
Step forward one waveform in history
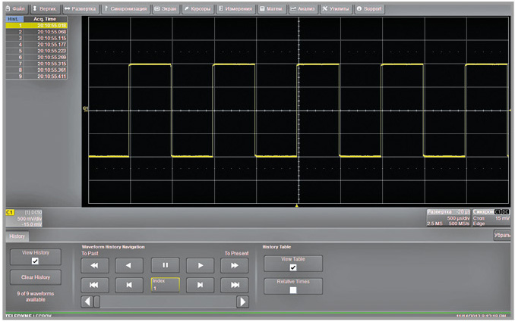pos(200,285)
